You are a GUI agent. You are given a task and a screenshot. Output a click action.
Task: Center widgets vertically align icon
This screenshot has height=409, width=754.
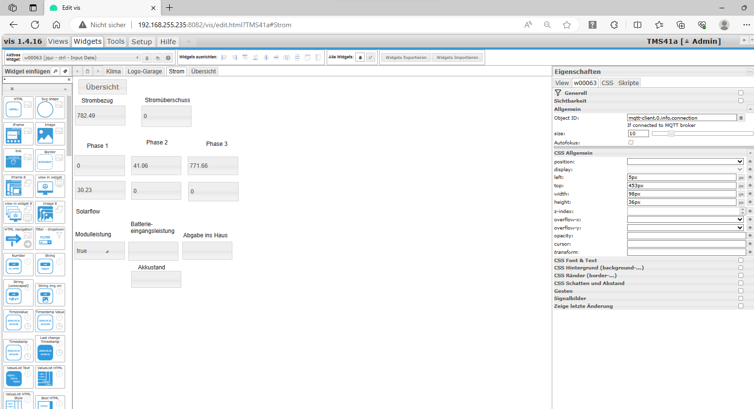266,57
